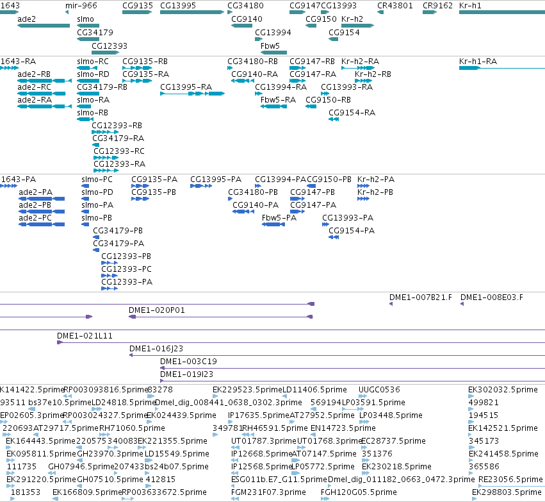Select the CG9150-RB transcript label

(x=328, y=100)
